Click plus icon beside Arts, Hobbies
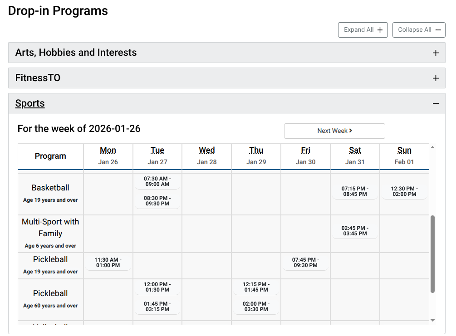This screenshot has width=456, height=336. tap(436, 53)
